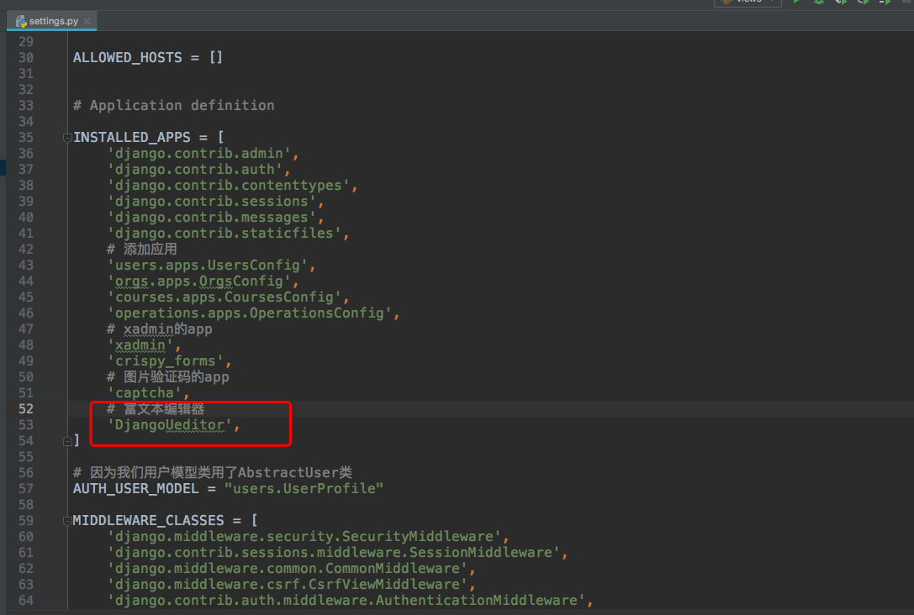Screen dimensions: 914x615
Task: Click AUTH_USER_MODEL variable name
Action: (136, 489)
